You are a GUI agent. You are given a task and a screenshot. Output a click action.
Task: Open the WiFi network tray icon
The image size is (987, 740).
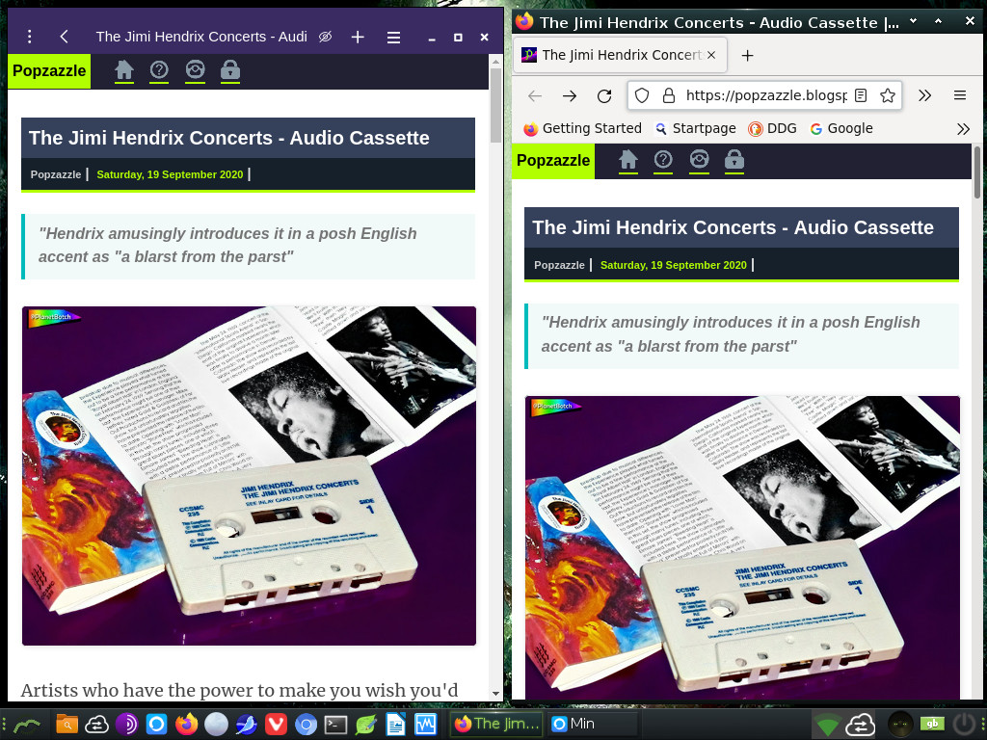pyautogui.click(x=826, y=725)
